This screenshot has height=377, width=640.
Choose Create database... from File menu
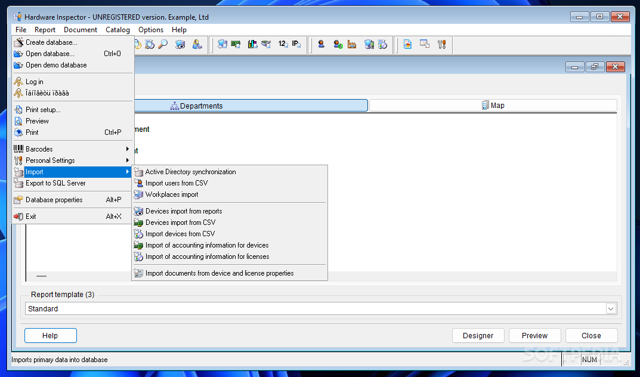(72, 42)
